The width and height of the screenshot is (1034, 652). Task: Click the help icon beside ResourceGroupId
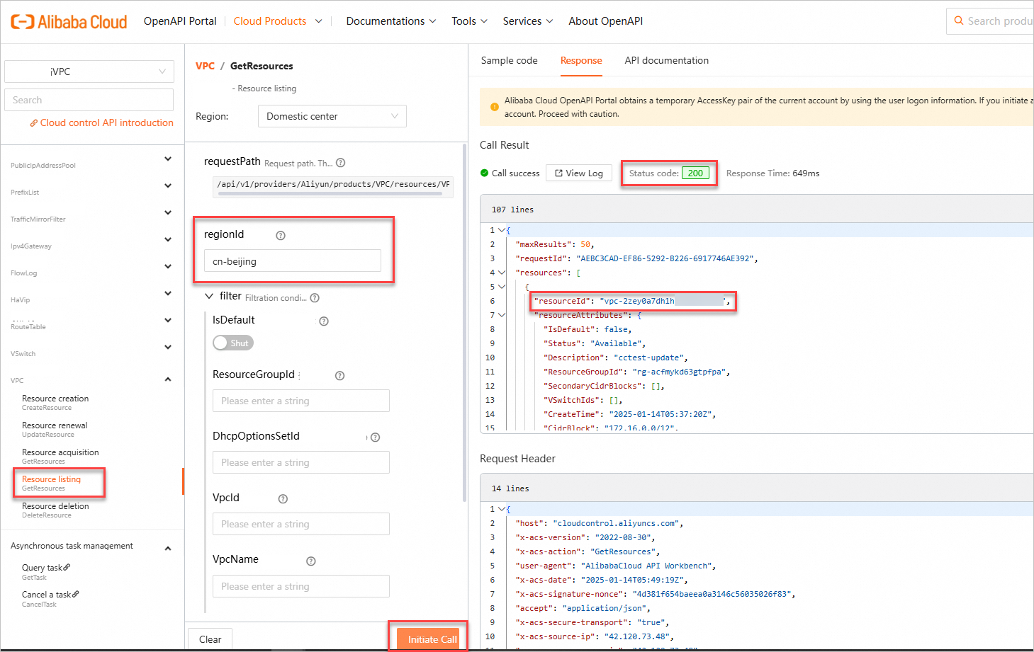tap(339, 376)
